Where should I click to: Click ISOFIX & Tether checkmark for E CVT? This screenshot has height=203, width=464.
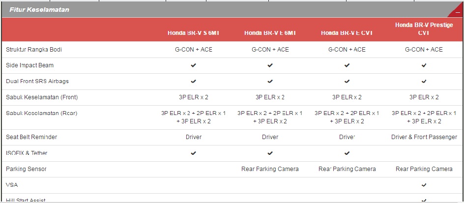pyautogui.click(x=347, y=153)
